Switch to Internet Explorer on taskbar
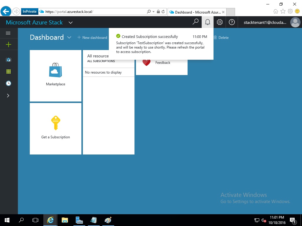The height and width of the screenshot is (226, 302). [x=50, y=220]
